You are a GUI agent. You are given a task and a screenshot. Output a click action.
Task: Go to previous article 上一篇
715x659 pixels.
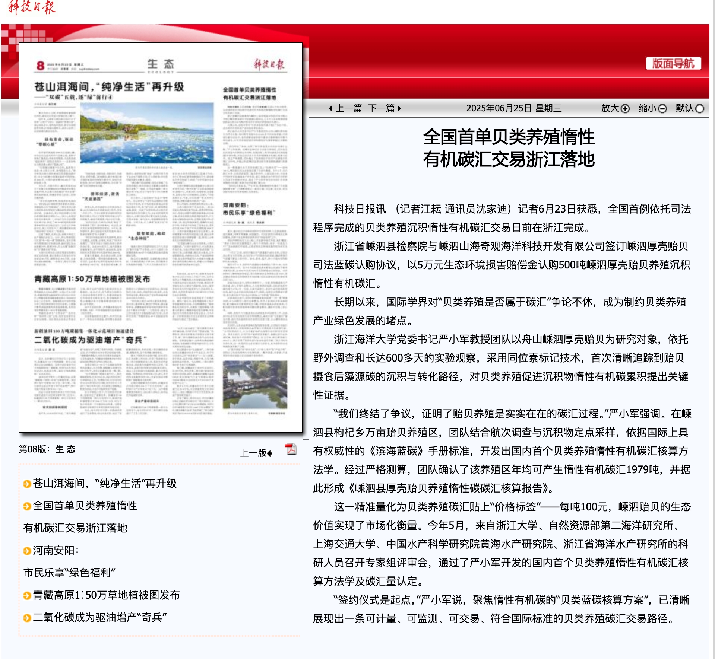click(349, 108)
